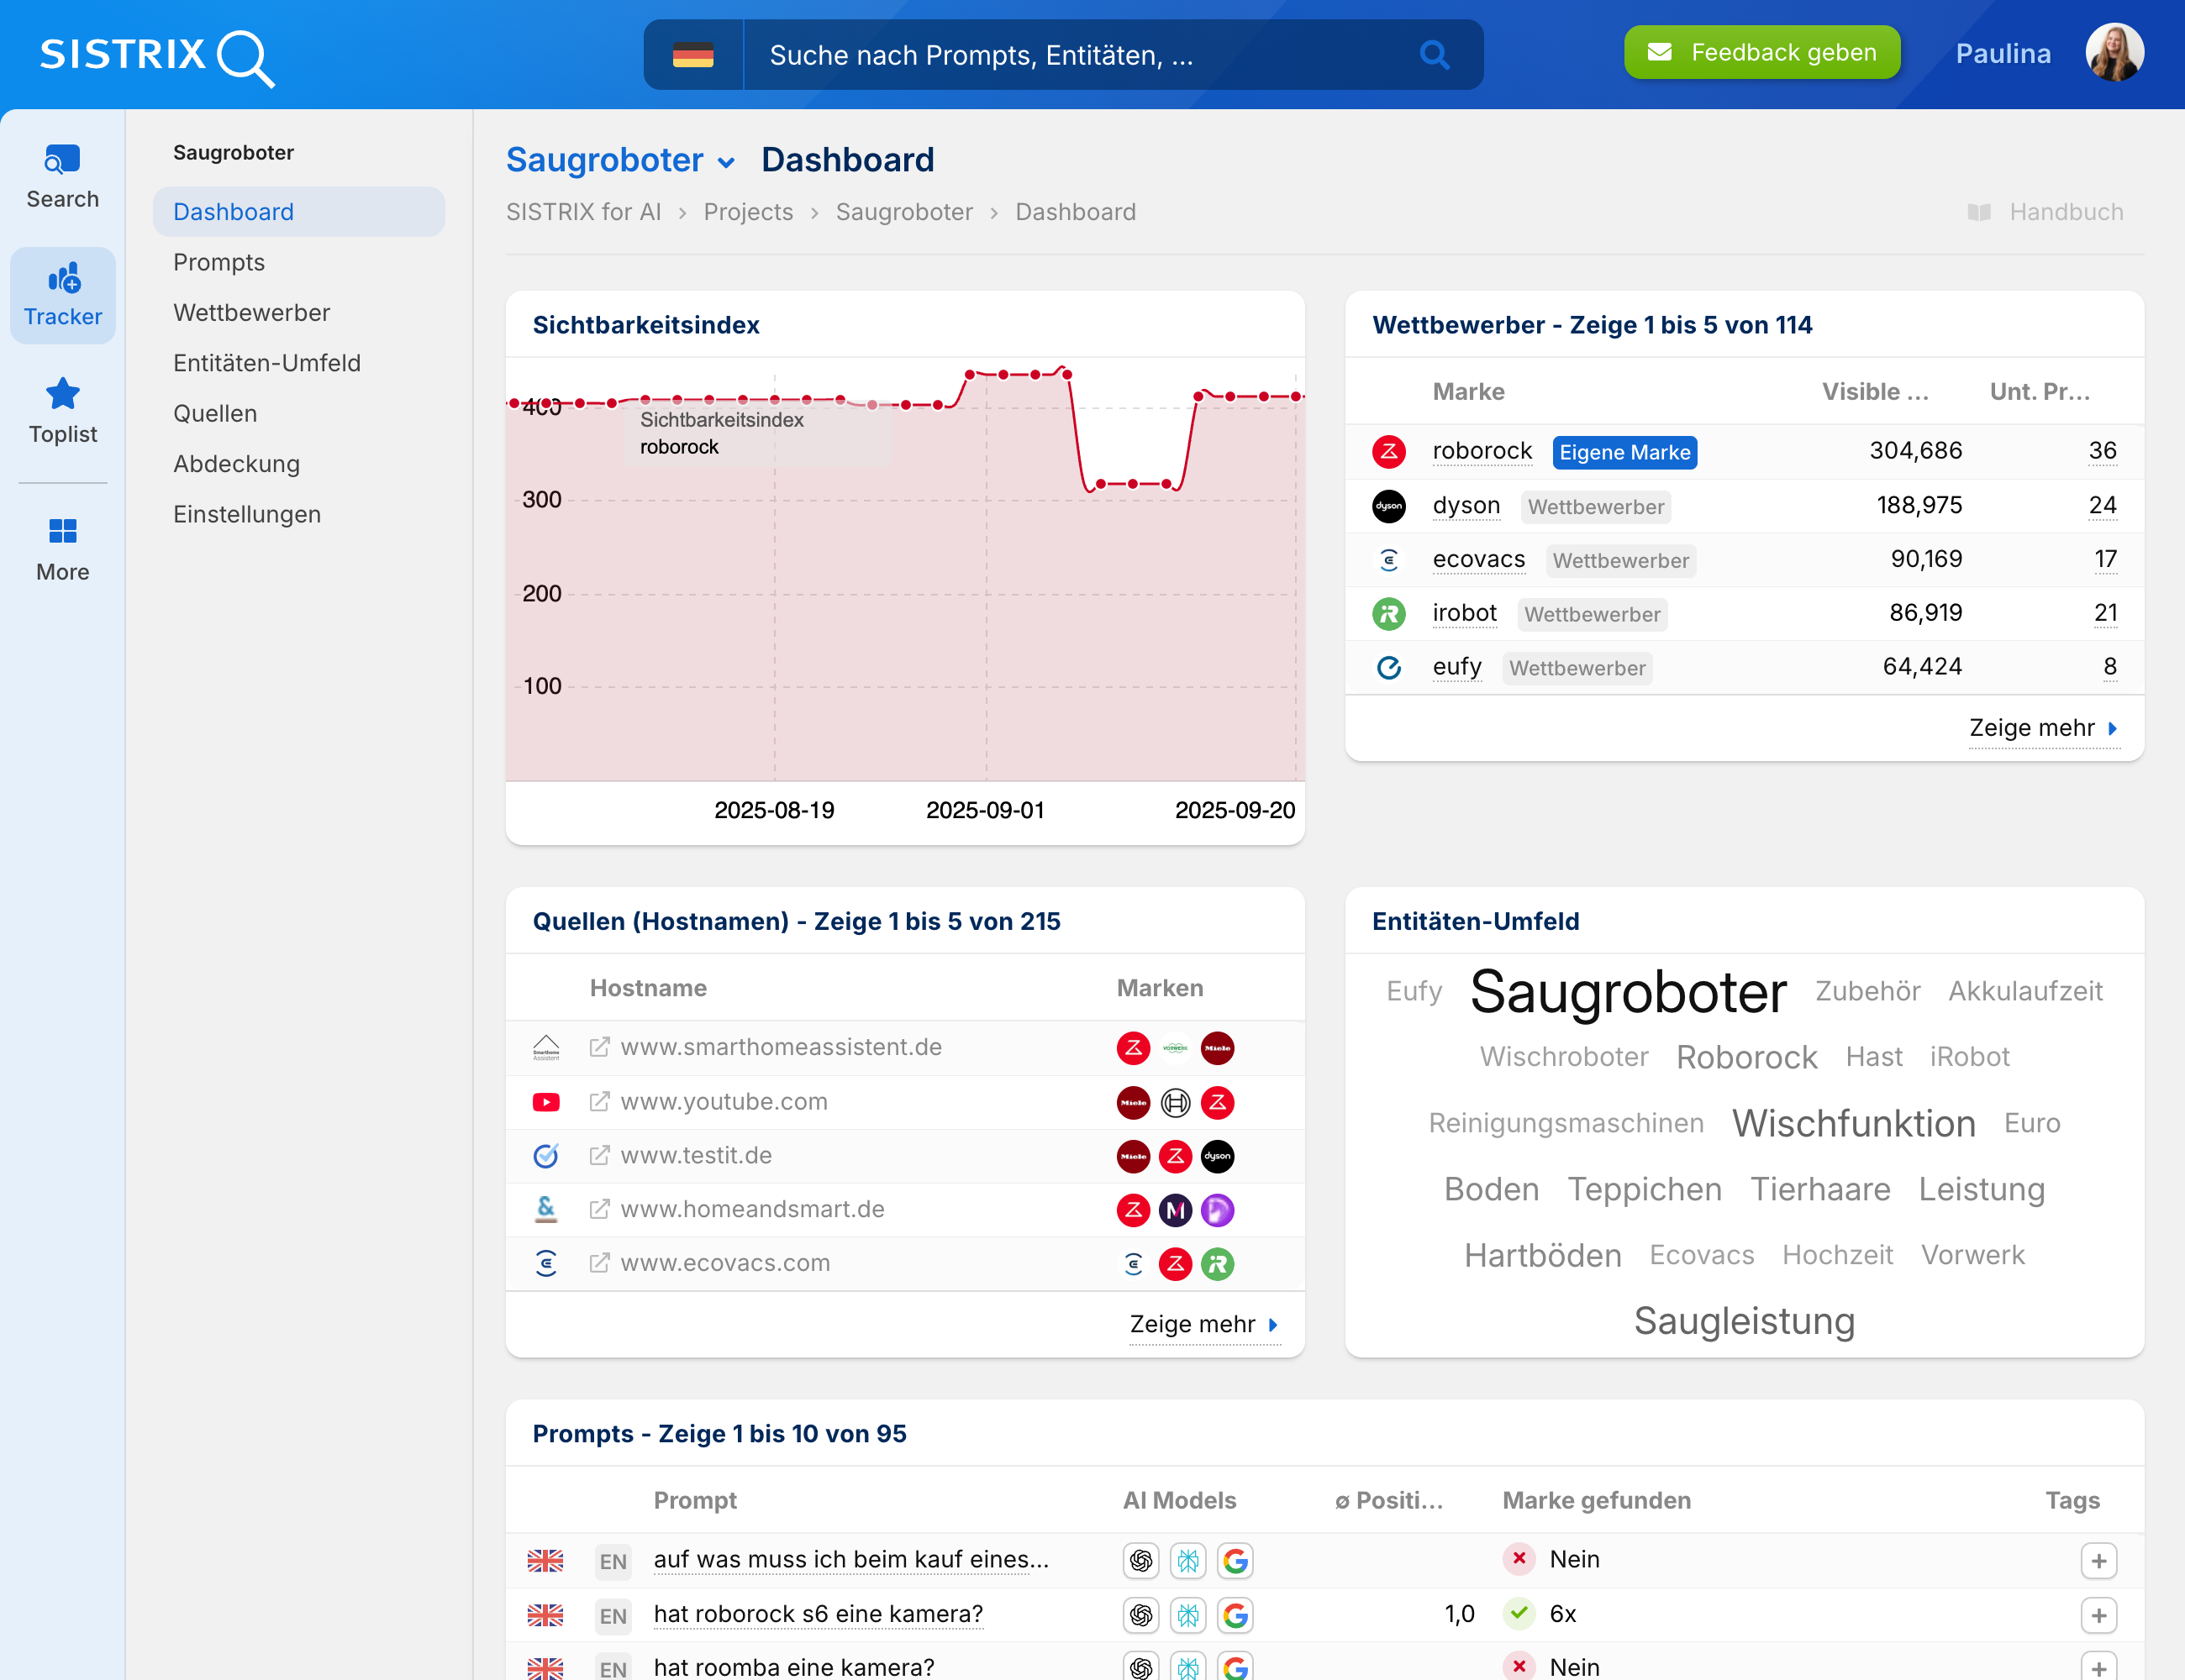The image size is (2185, 1680).
Task: Select Prompts in the project navigation
Action: click(219, 262)
